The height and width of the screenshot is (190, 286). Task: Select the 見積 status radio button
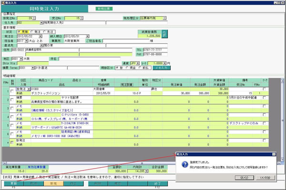pyautogui.click(x=19, y=32)
